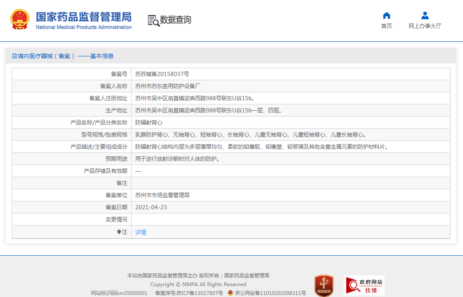Open the 详情 link
This screenshot has height=297, width=463.
(x=141, y=232)
